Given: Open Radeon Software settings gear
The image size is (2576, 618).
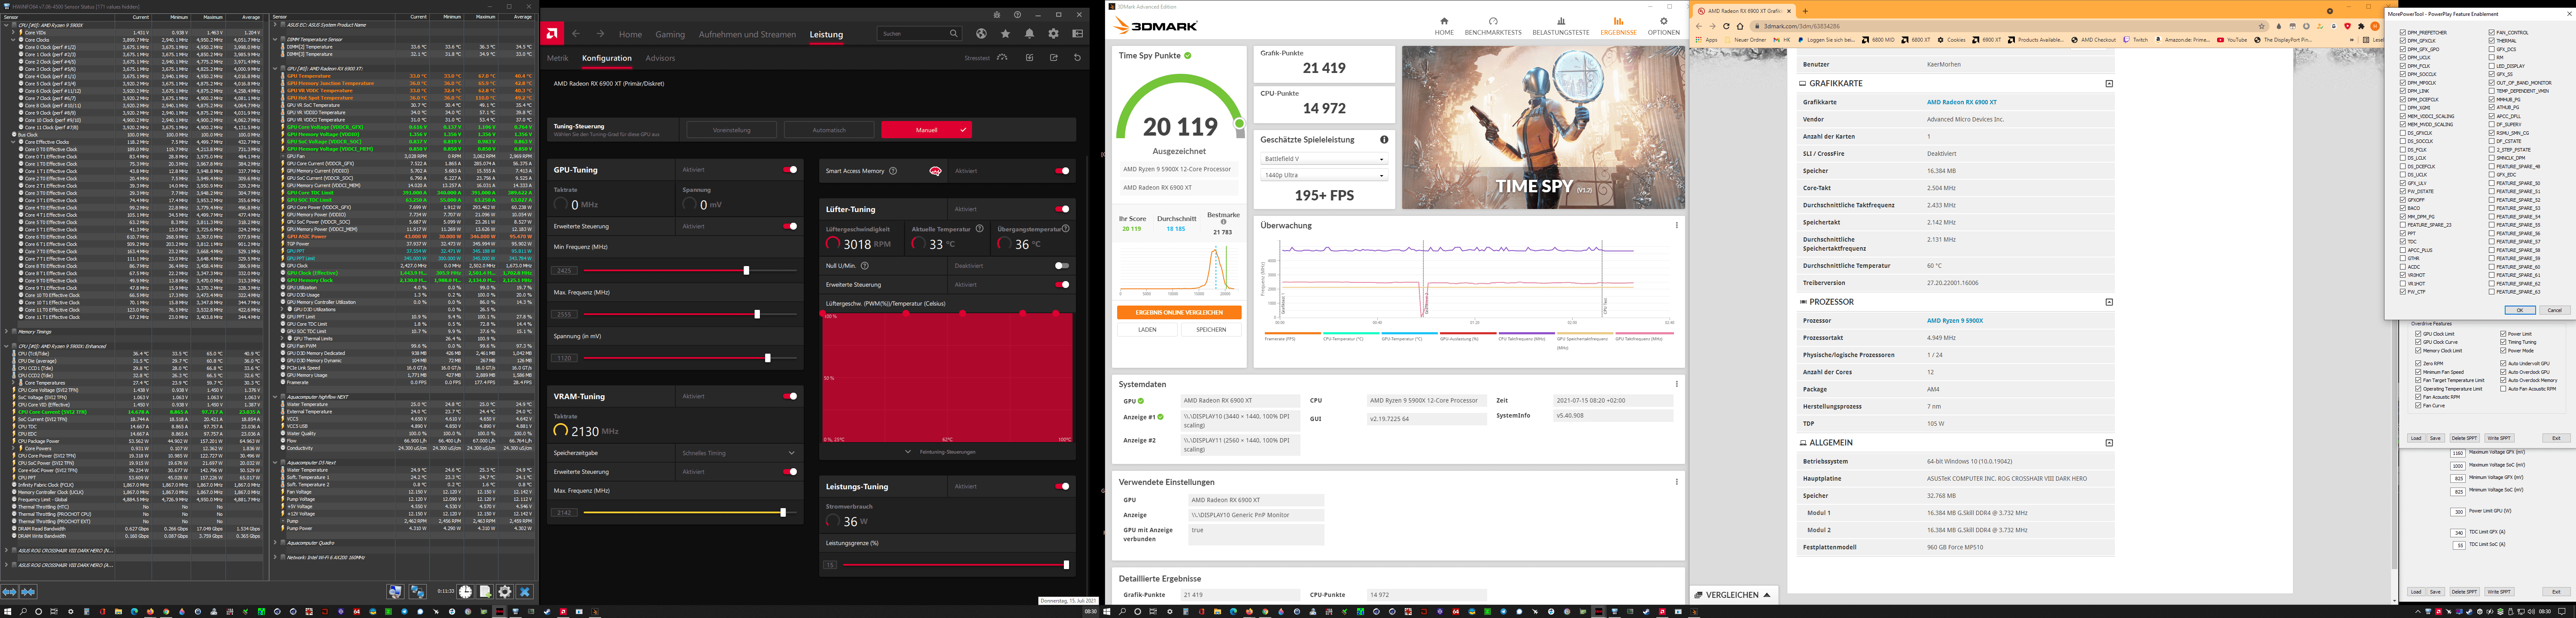Looking at the screenshot, I should 1053,34.
